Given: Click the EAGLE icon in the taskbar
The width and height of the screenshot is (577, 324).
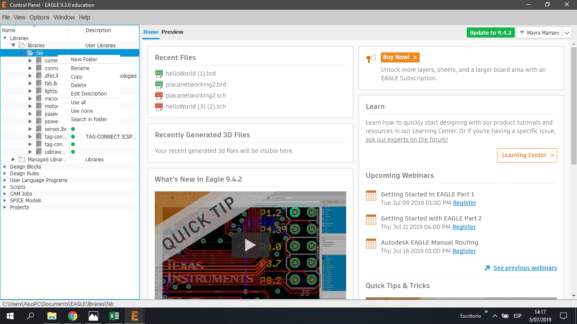Looking at the screenshot, I should click(135, 316).
